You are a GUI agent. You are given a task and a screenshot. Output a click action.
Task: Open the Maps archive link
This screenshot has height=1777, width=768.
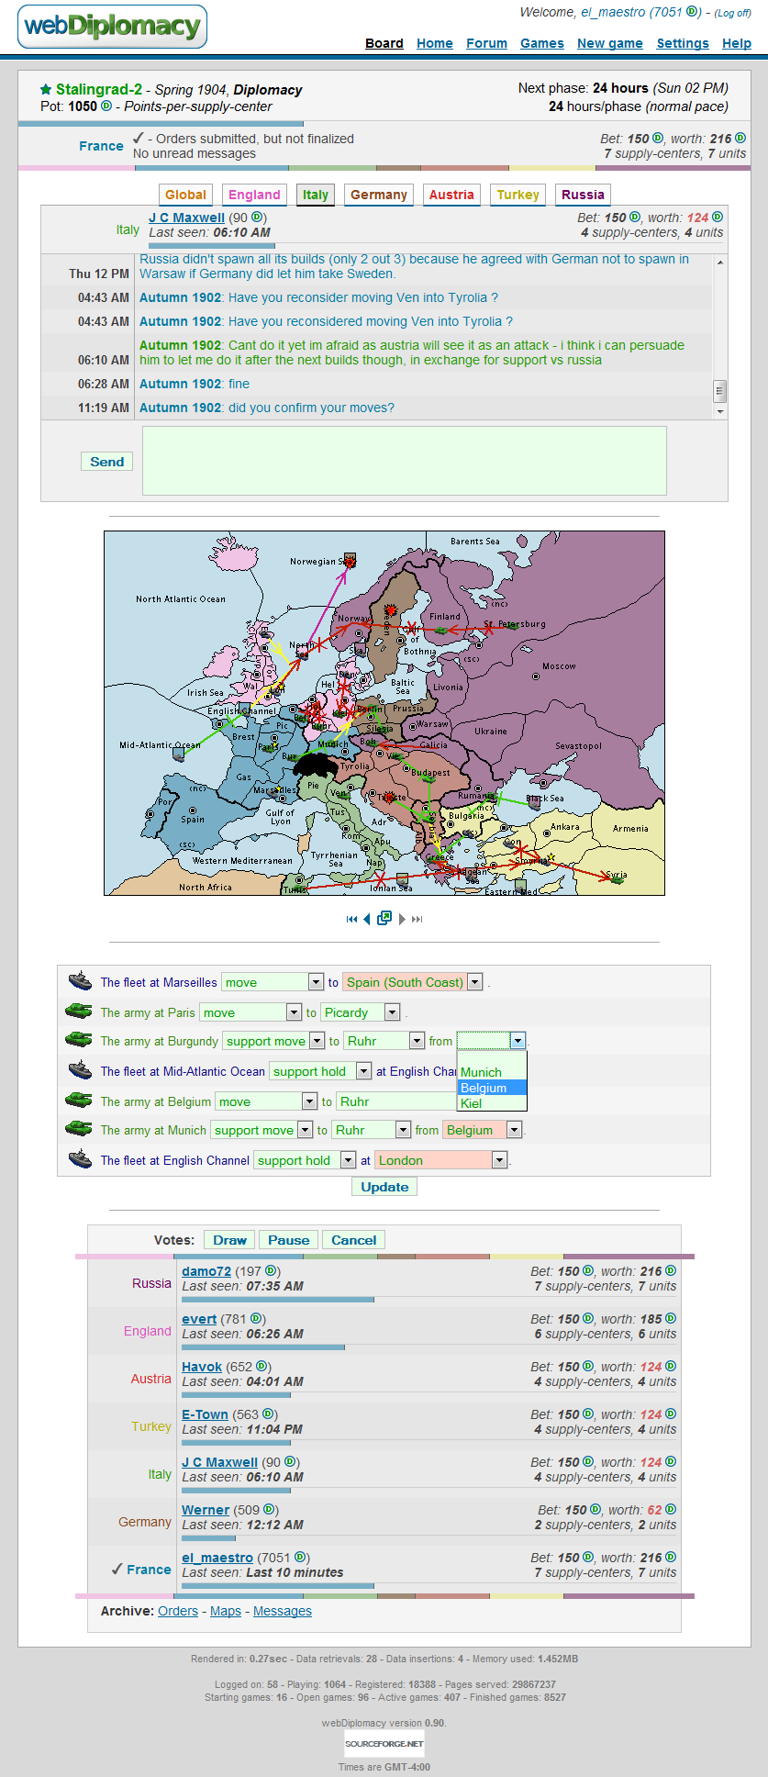[226, 1611]
